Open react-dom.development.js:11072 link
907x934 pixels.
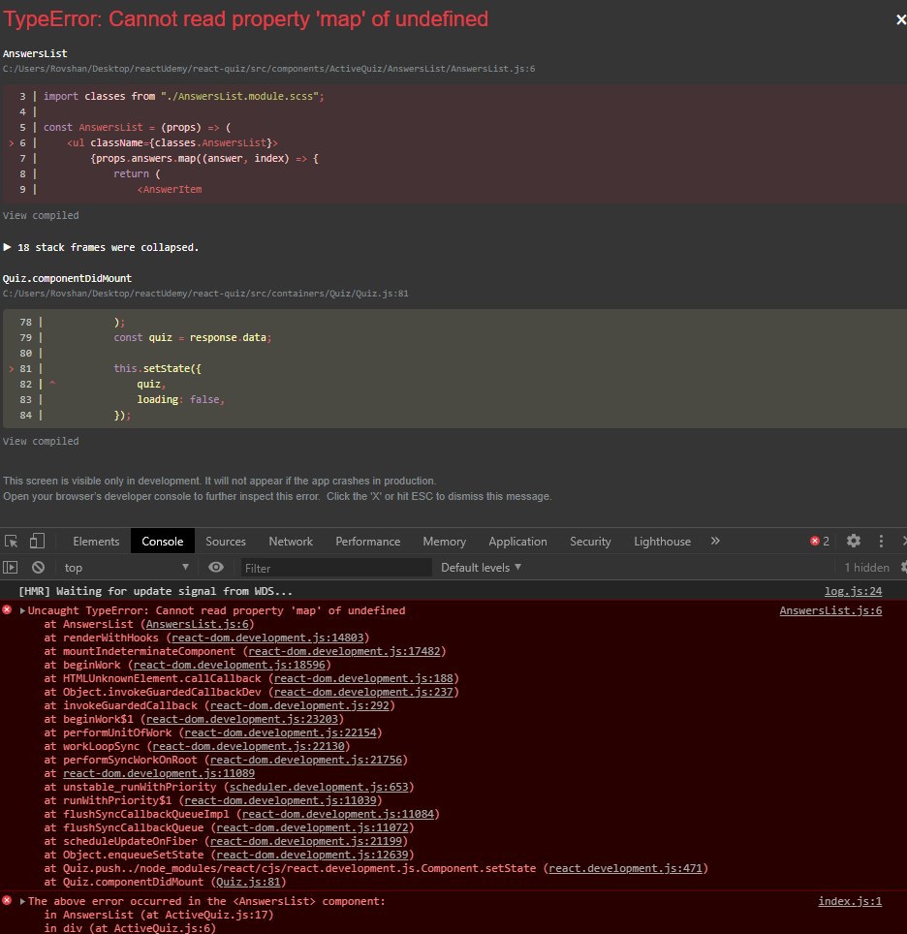(x=313, y=828)
